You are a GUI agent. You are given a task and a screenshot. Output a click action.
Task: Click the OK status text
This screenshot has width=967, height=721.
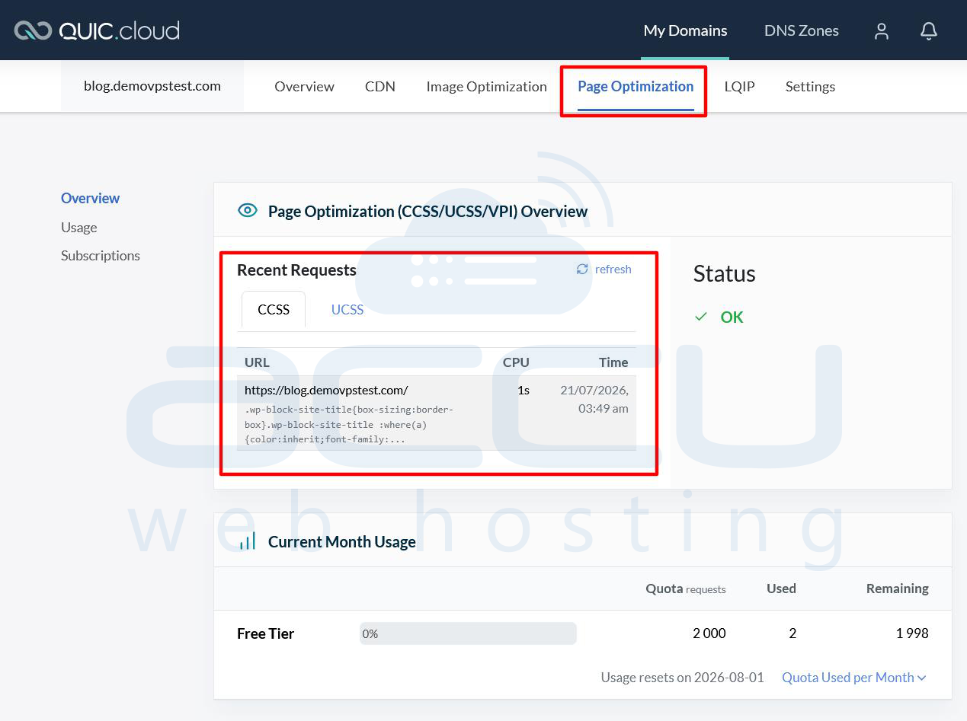coord(732,317)
